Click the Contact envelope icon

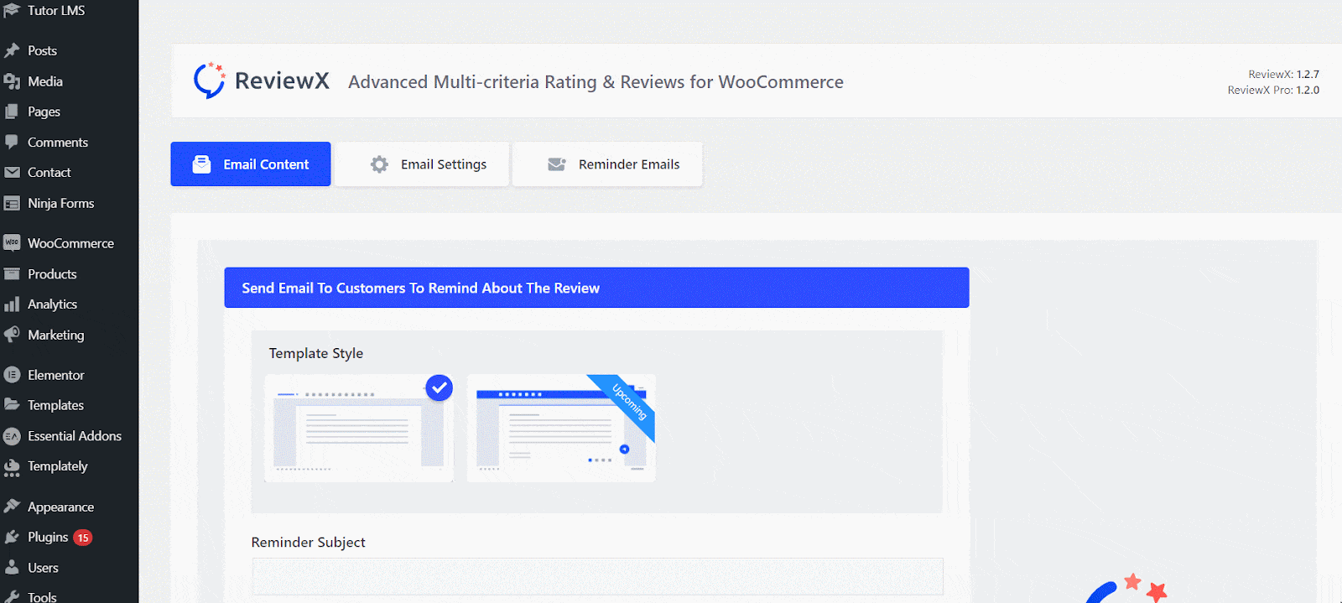[x=12, y=173]
